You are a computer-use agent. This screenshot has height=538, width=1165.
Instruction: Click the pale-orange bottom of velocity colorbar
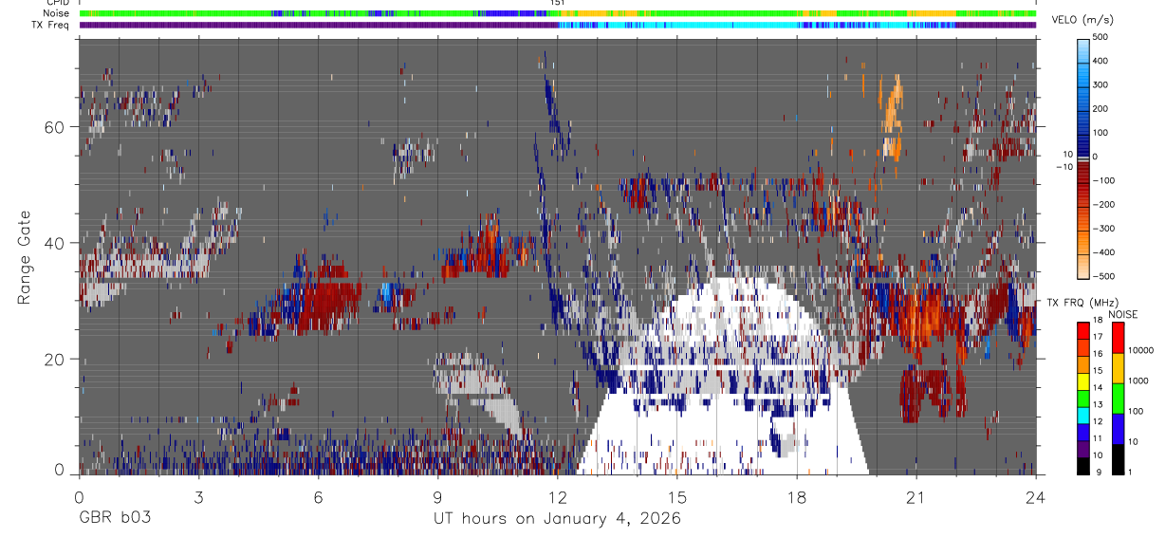[1082, 266]
